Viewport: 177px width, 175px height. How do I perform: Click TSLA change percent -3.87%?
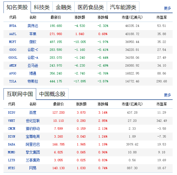pos(103,81)
